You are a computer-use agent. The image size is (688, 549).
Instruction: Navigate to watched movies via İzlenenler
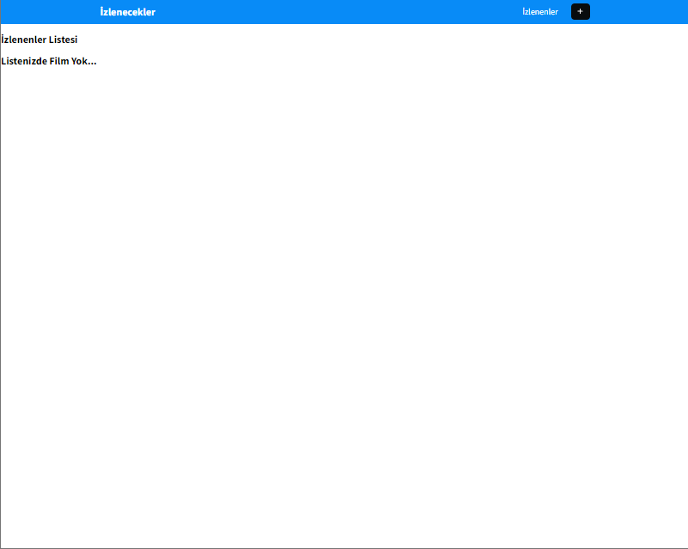point(539,11)
